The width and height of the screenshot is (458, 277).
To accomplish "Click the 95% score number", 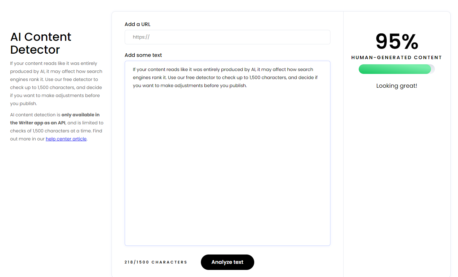I will [x=397, y=42].
